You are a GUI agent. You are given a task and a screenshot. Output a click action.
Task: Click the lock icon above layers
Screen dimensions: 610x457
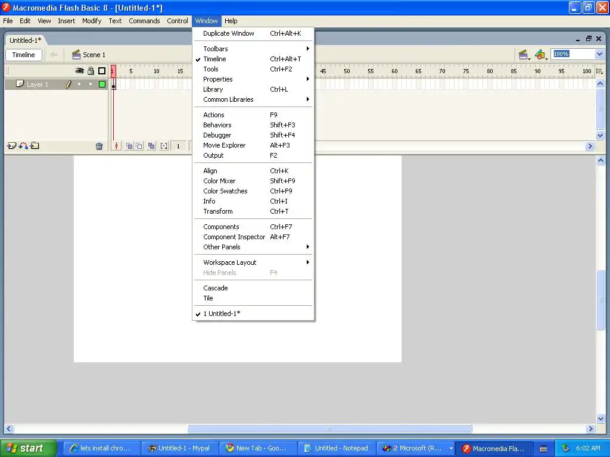(91, 71)
